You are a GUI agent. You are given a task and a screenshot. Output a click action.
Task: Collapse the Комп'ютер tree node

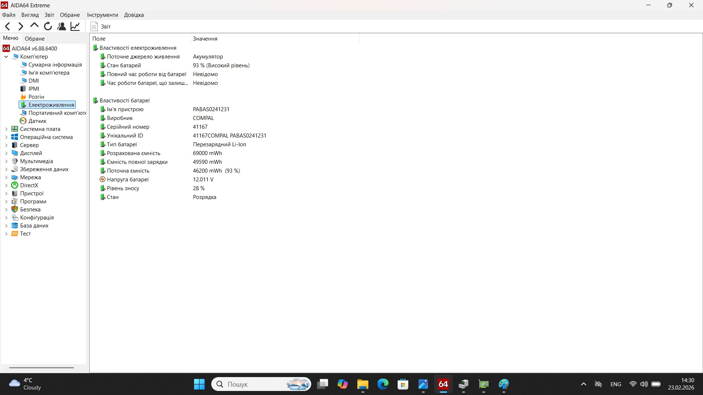(x=6, y=57)
